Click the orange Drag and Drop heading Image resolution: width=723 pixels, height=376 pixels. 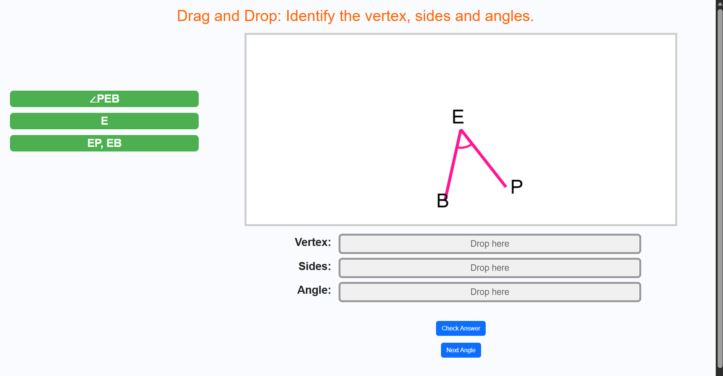(x=355, y=16)
